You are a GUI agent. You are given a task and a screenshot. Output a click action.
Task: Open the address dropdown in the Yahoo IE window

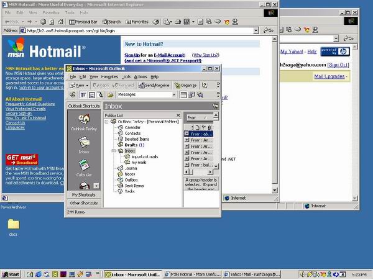pyautogui.click(x=336, y=38)
